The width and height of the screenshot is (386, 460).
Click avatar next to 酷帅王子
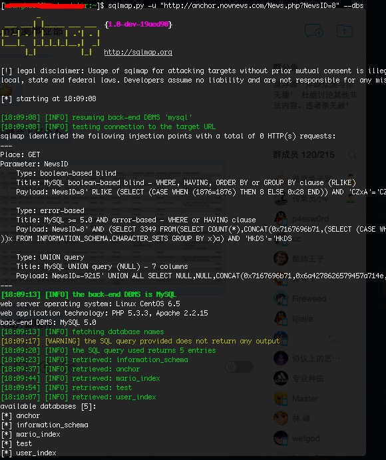click(281, 258)
